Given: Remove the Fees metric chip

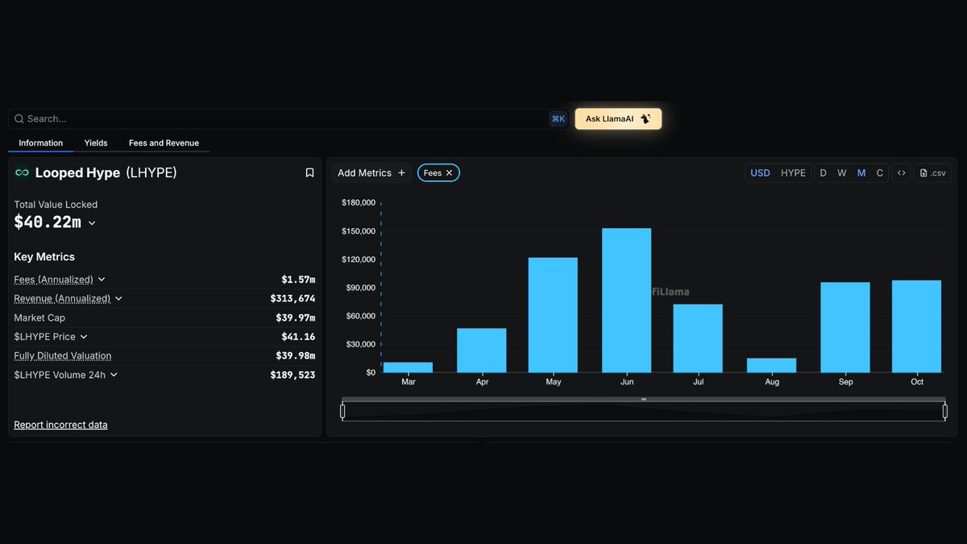Looking at the screenshot, I should click(450, 172).
